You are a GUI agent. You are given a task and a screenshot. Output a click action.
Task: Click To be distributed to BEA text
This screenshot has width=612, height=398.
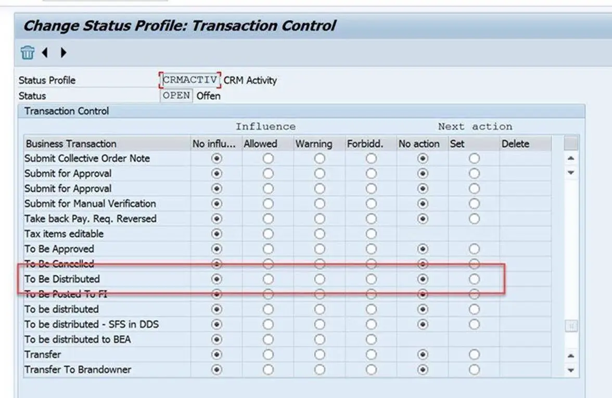click(78, 339)
